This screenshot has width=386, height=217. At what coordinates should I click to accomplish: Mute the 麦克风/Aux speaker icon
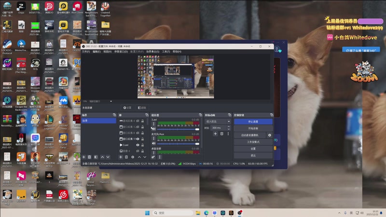tap(153, 143)
